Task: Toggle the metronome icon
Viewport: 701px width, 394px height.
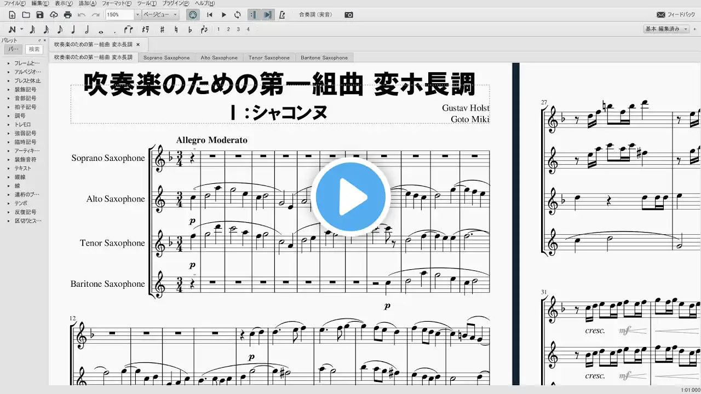Action: tap(282, 15)
